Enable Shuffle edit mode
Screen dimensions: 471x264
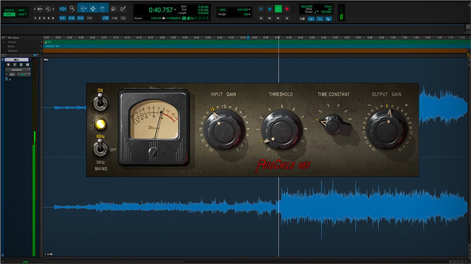click(x=9, y=10)
